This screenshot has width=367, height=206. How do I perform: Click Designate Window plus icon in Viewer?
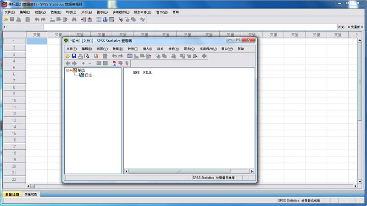[204, 56]
